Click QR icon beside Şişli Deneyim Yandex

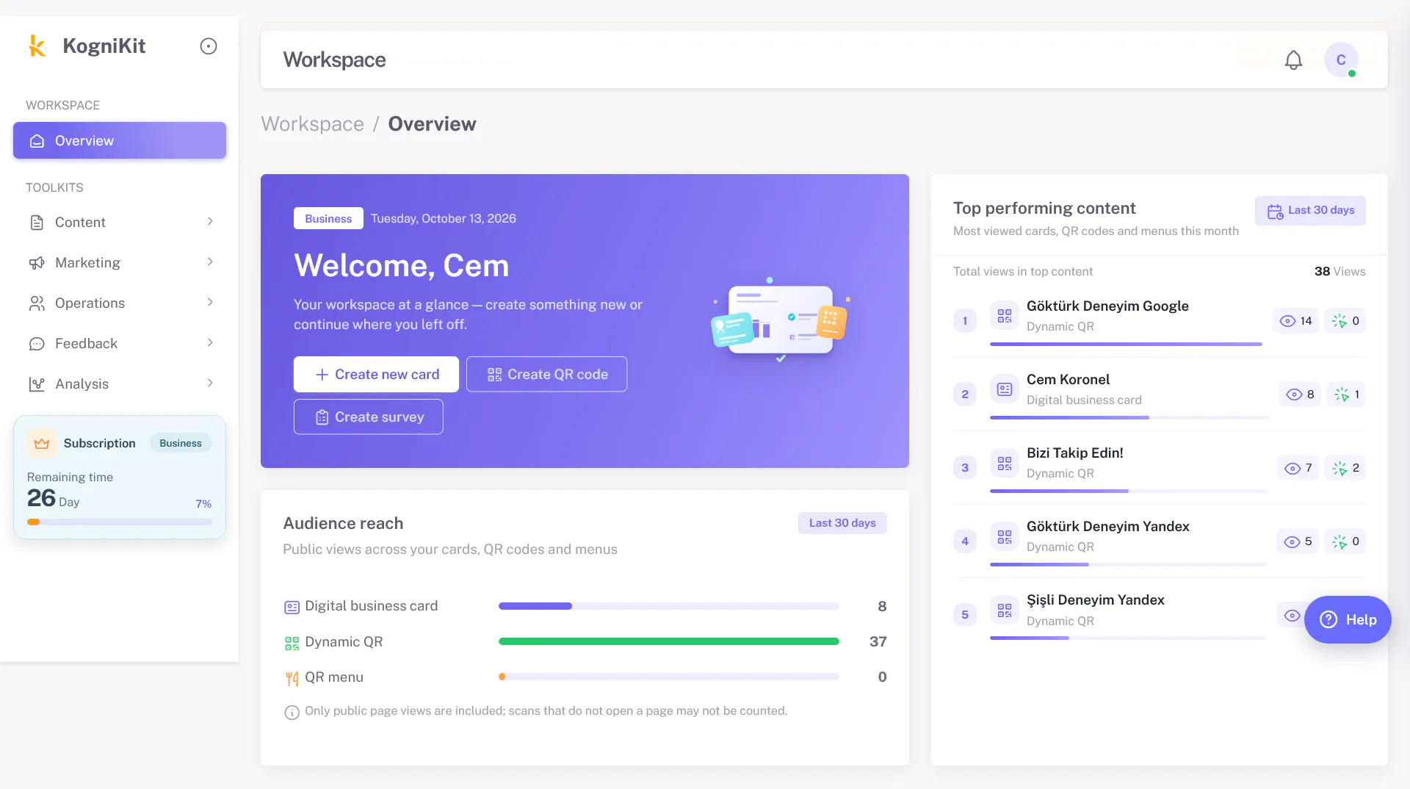(1004, 610)
